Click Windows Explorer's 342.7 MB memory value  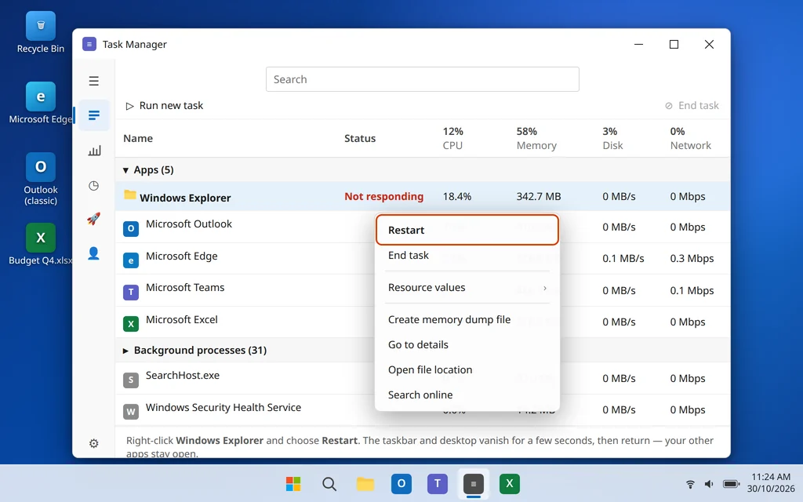tap(539, 197)
